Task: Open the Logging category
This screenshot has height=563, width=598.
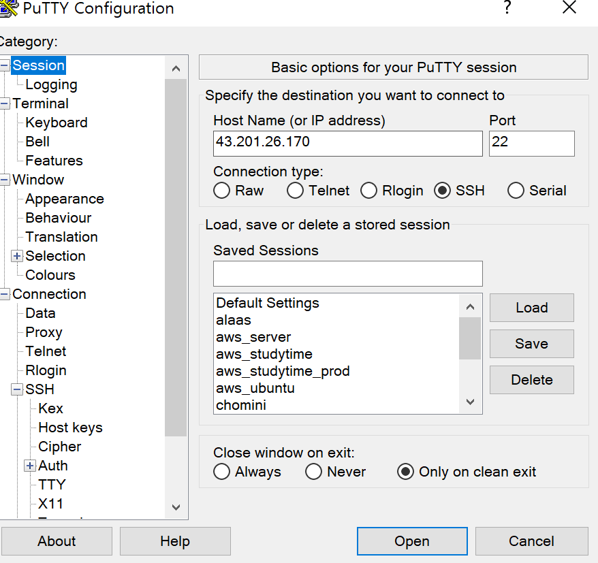Action: [52, 84]
